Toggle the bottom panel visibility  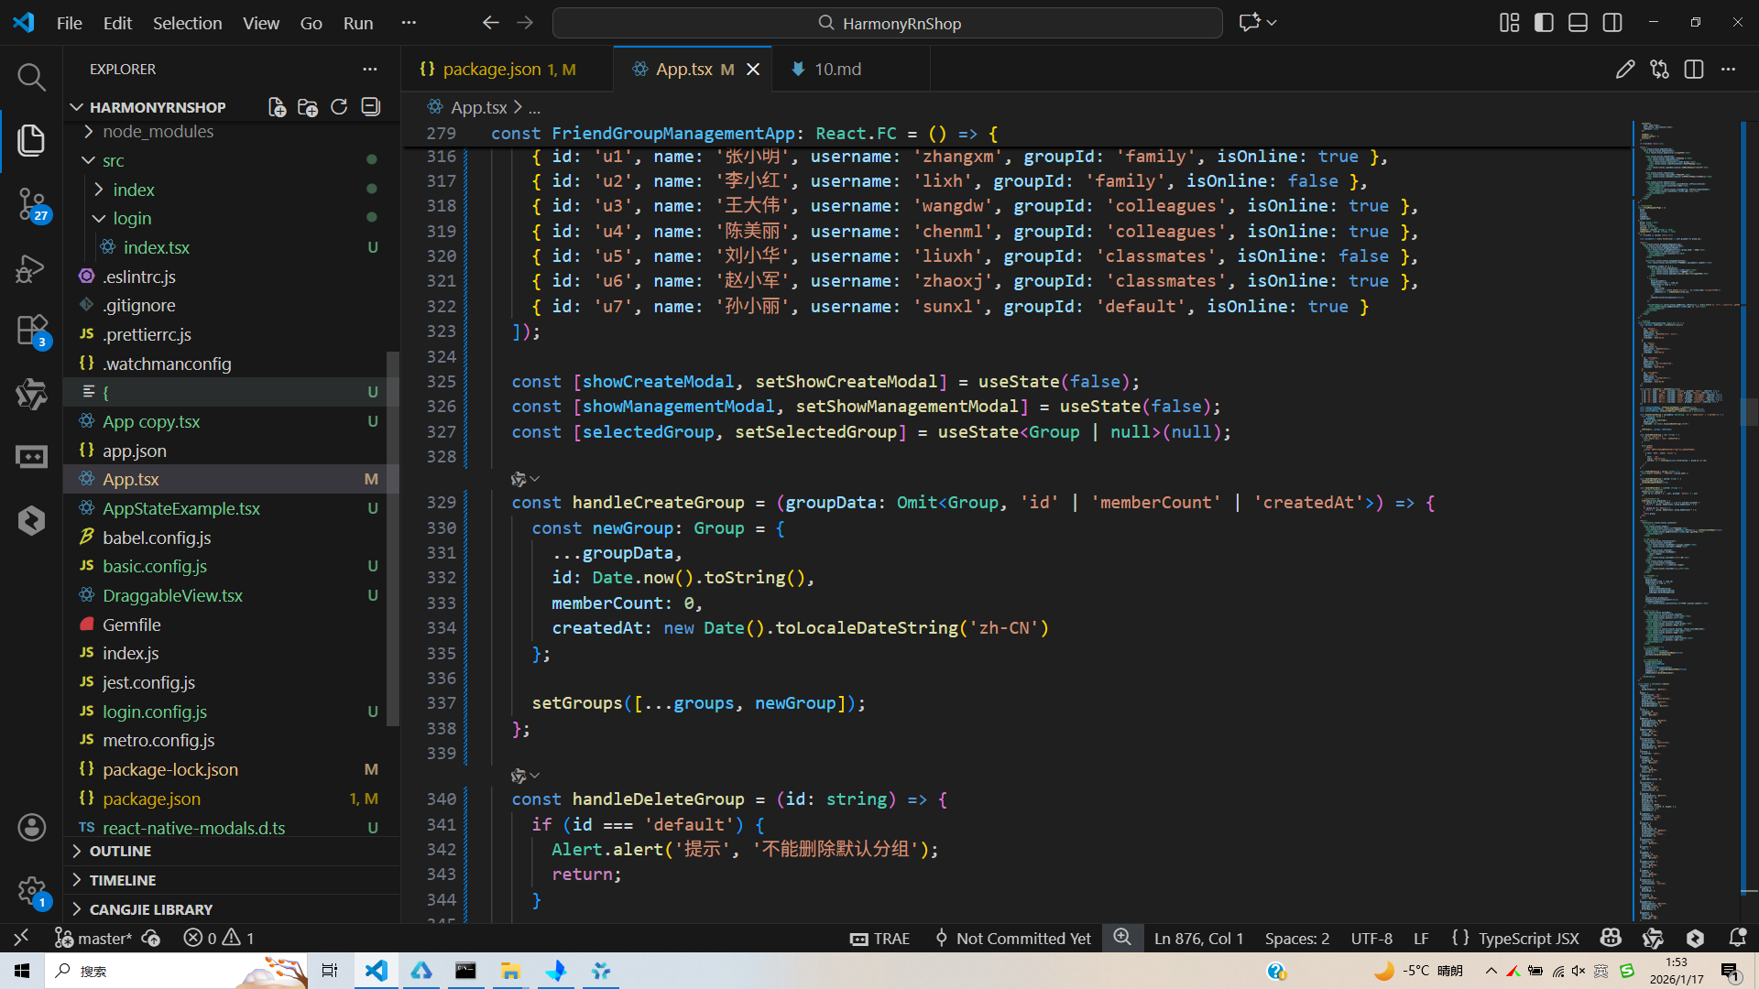pos(1578,23)
